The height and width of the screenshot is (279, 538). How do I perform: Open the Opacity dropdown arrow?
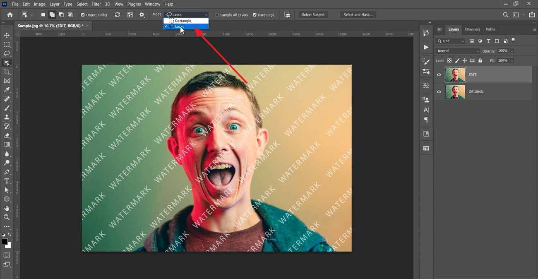tap(512, 51)
